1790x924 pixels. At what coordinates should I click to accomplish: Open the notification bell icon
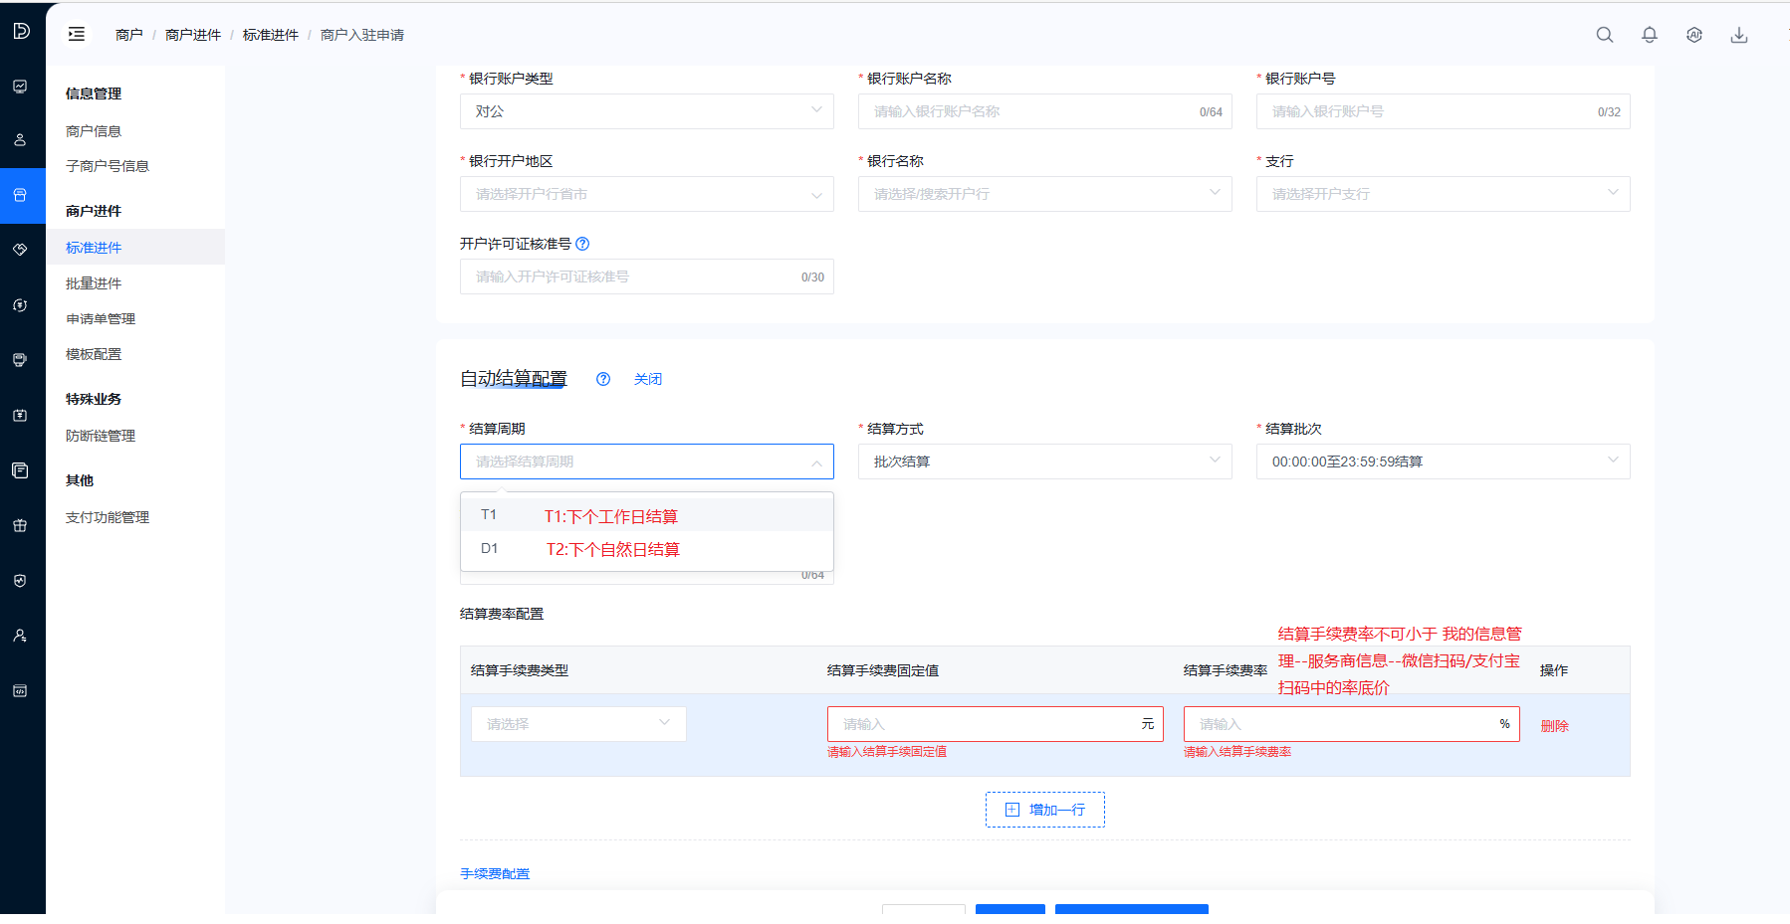1649,35
